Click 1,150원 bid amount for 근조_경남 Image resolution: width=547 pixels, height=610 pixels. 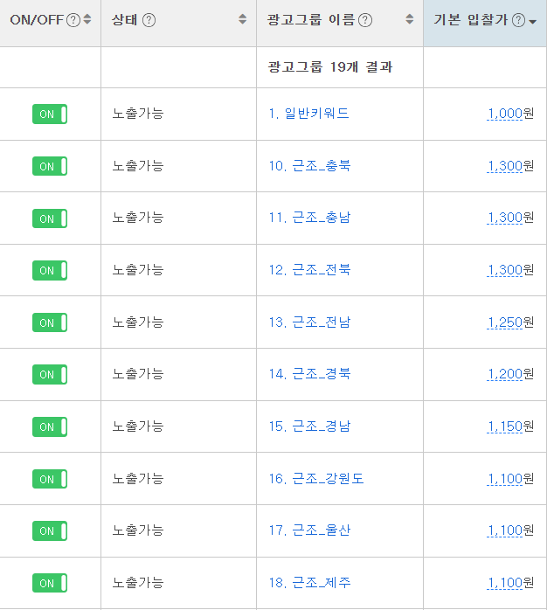coord(510,426)
